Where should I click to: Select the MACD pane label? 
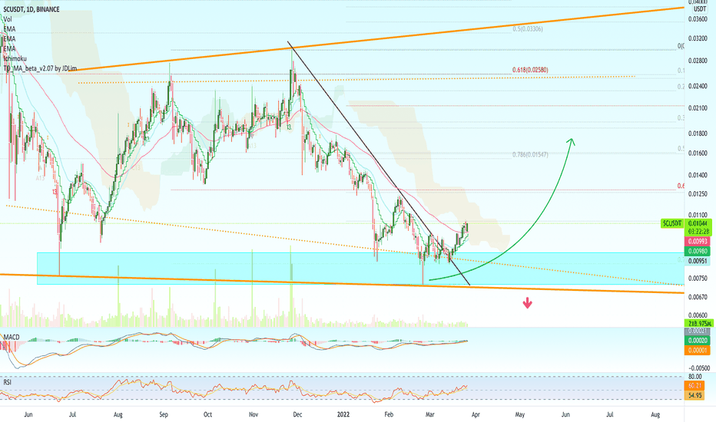[11, 337]
